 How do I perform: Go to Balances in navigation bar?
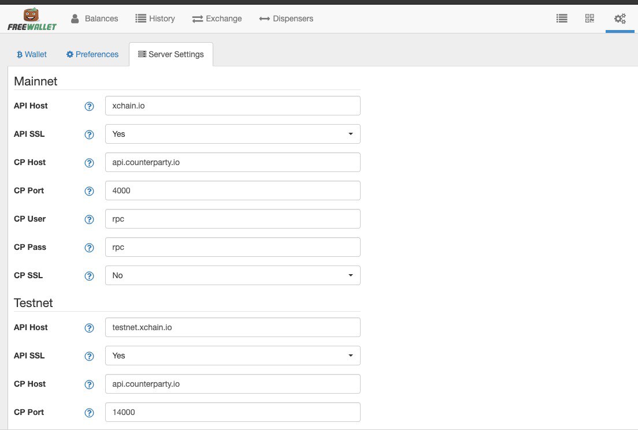94,18
